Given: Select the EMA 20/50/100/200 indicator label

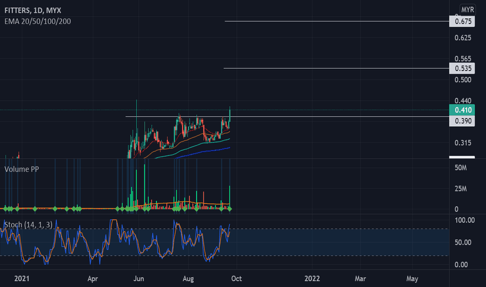Looking at the screenshot, I should (38, 21).
